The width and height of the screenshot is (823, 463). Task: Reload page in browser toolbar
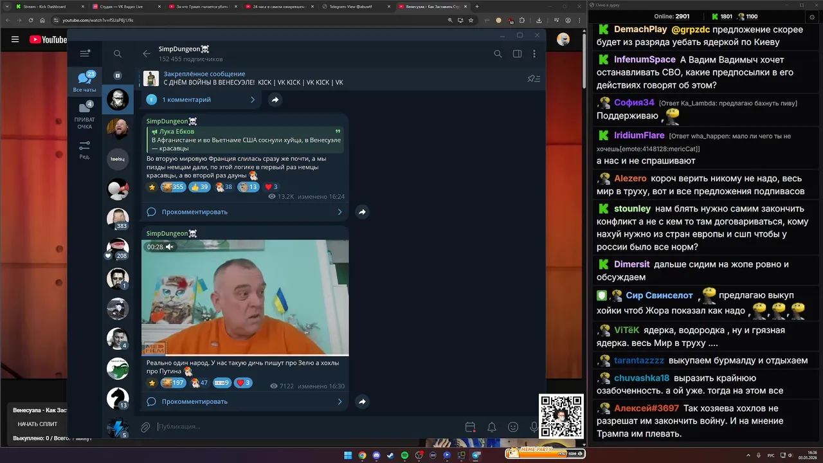(31, 20)
